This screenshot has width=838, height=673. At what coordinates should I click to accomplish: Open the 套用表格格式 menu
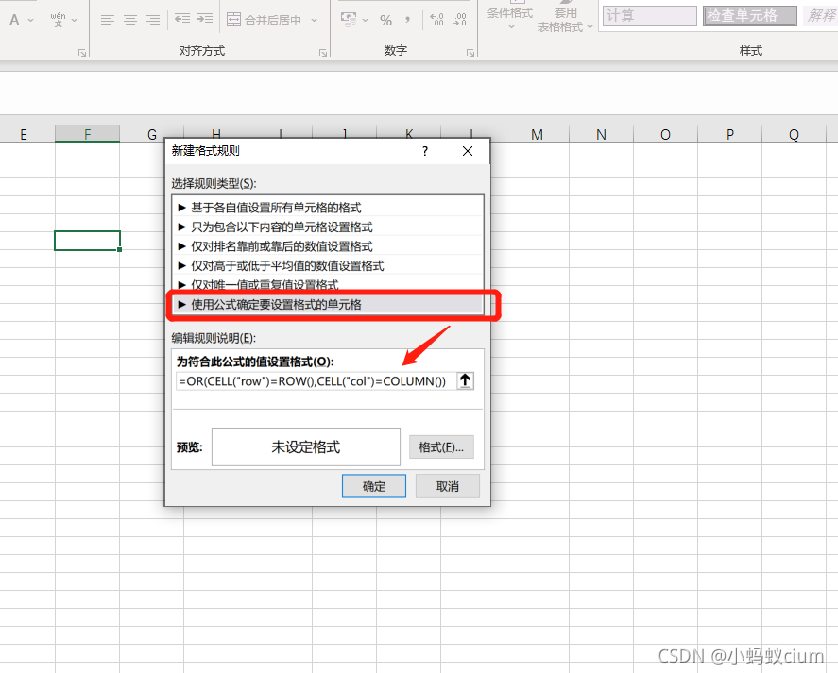[x=564, y=19]
